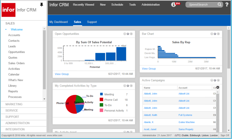Open Accounts in the Sales navigation
Screen dimensions: 232x139
click(14, 35)
